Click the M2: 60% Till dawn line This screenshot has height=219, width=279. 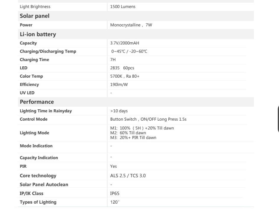click(x=128, y=133)
